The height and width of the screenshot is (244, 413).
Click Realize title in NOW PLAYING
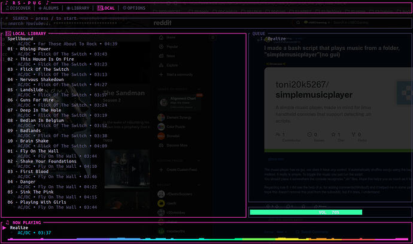tap(19, 228)
